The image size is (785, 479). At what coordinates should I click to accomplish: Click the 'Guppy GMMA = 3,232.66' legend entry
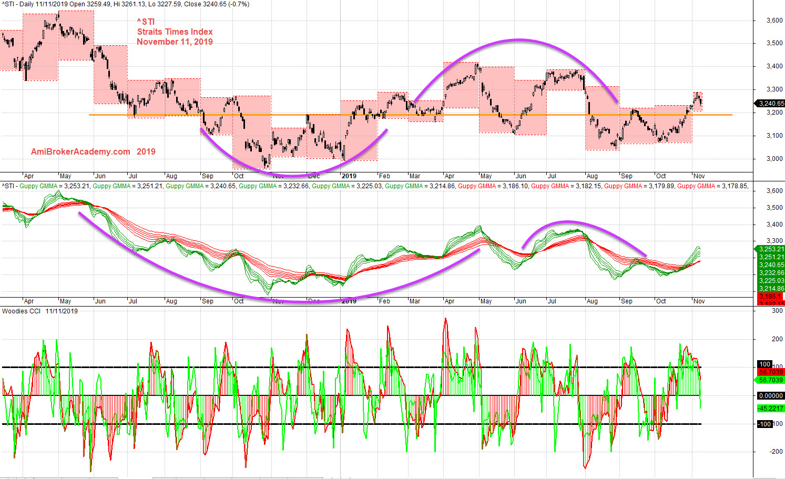point(274,186)
